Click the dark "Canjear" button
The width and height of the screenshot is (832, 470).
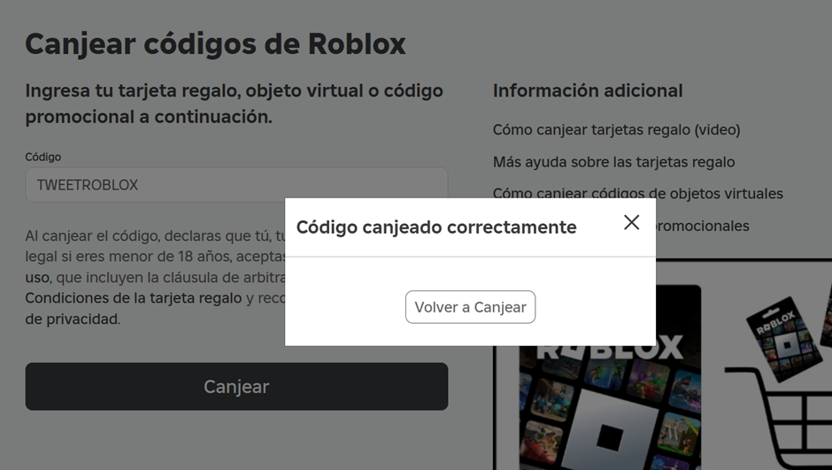(236, 386)
